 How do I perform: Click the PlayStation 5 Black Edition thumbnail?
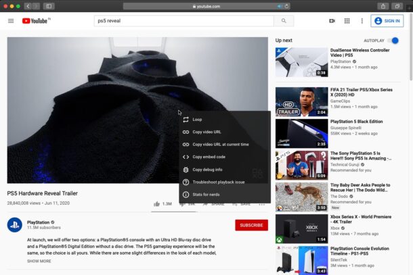coord(301,134)
